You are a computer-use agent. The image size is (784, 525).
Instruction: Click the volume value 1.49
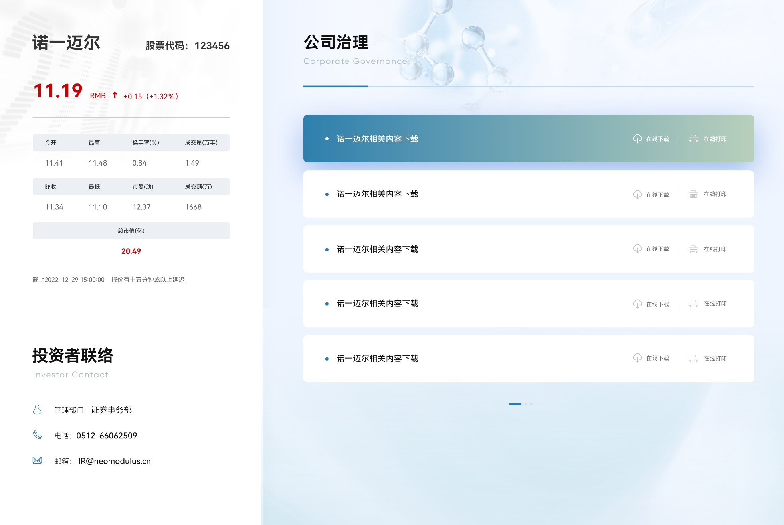click(192, 163)
